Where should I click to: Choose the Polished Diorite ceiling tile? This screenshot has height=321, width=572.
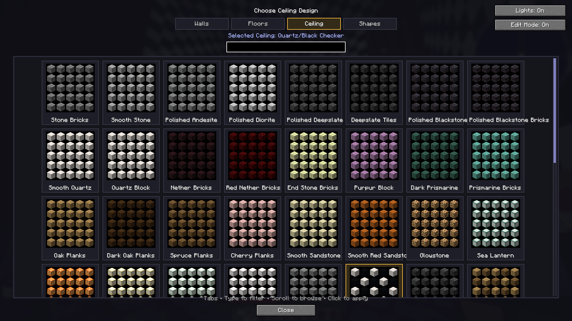253,92
